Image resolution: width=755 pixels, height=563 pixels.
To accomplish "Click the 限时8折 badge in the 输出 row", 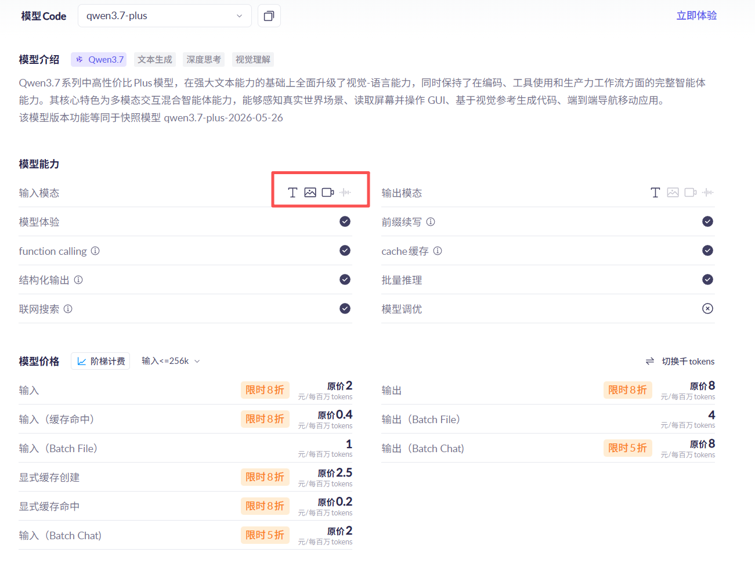I will point(628,390).
